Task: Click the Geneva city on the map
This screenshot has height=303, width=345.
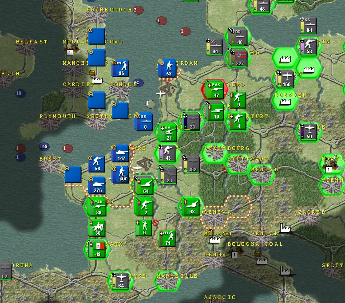Action: (214, 218)
